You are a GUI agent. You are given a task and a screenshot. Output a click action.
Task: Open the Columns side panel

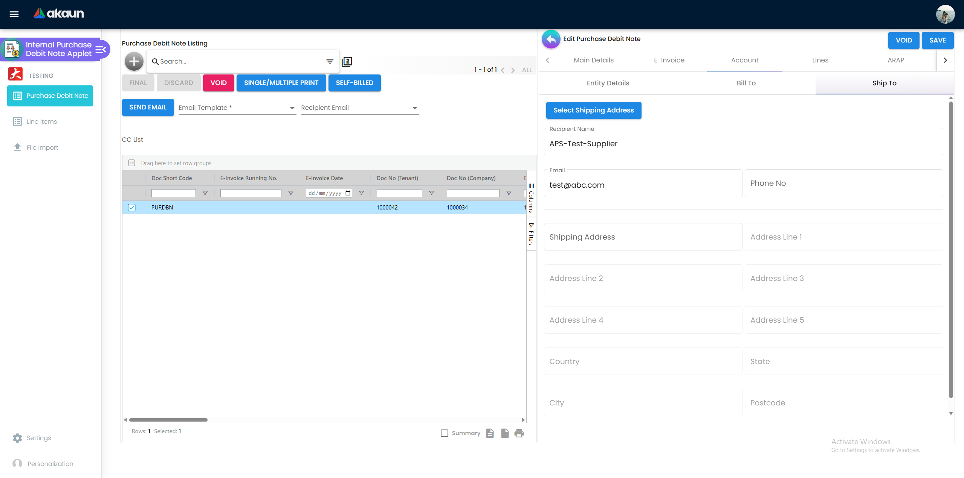click(x=531, y=198)
